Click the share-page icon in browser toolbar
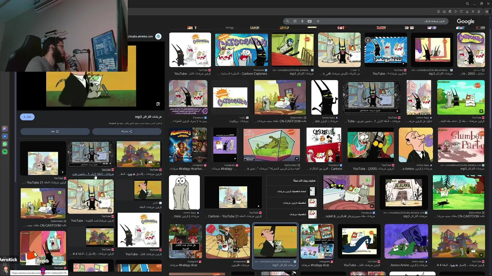The height and width of the screenshot is (276, 492). tap(438, 11)
